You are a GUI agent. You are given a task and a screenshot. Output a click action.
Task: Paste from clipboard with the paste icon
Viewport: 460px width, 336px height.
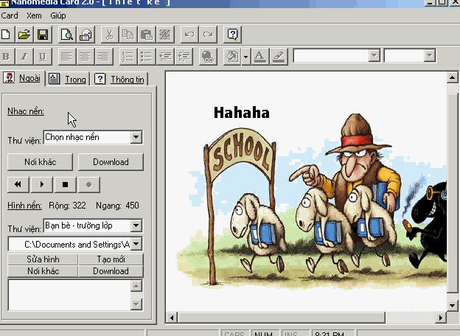coord(147,35)
